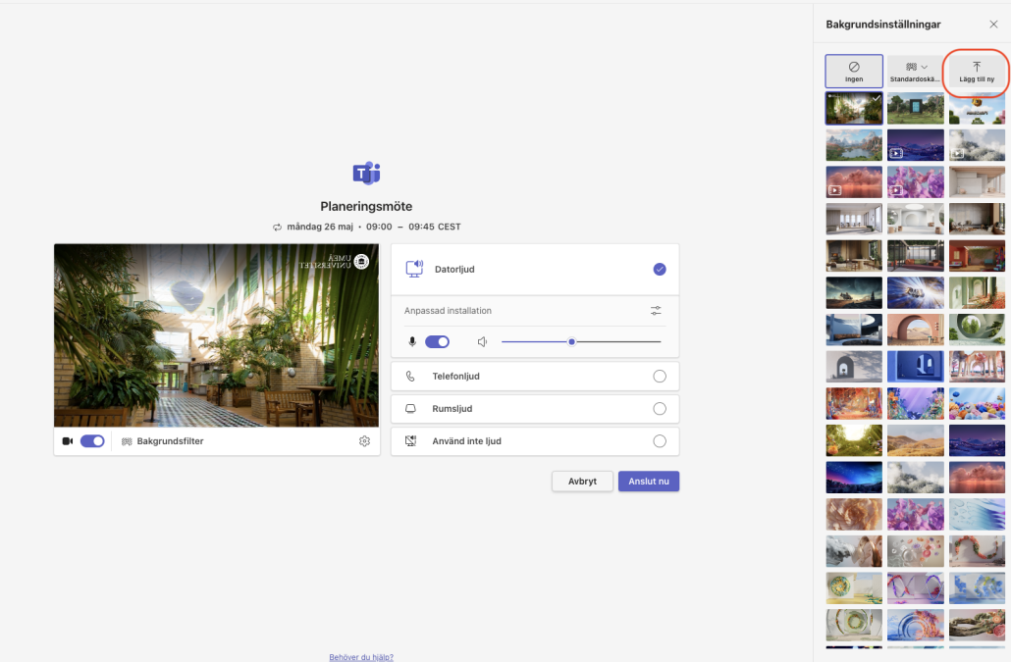Click the recurring meeting icon beside date
This screenshot has width=1011, height=662.
277,227
